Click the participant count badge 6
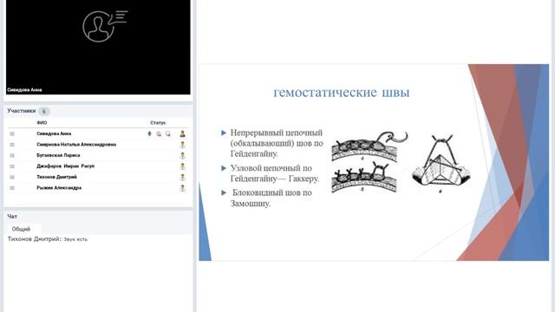Screen dimensions: 555x312 pyautogui.click(x=44, y=112)
